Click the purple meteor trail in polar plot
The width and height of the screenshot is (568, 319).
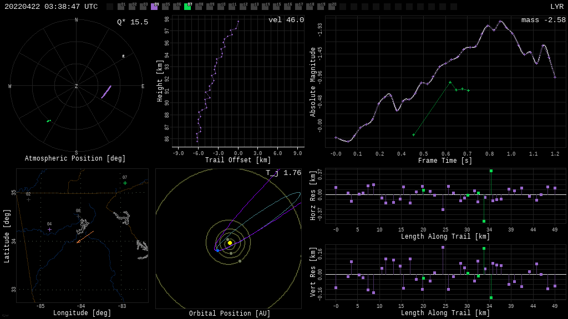tap(106, 92)
